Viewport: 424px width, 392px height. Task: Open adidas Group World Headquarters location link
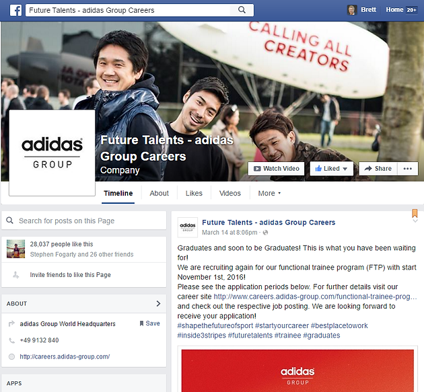[x=67, y=323]
